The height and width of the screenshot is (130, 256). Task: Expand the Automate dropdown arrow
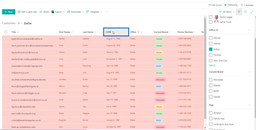coord(83,12)
